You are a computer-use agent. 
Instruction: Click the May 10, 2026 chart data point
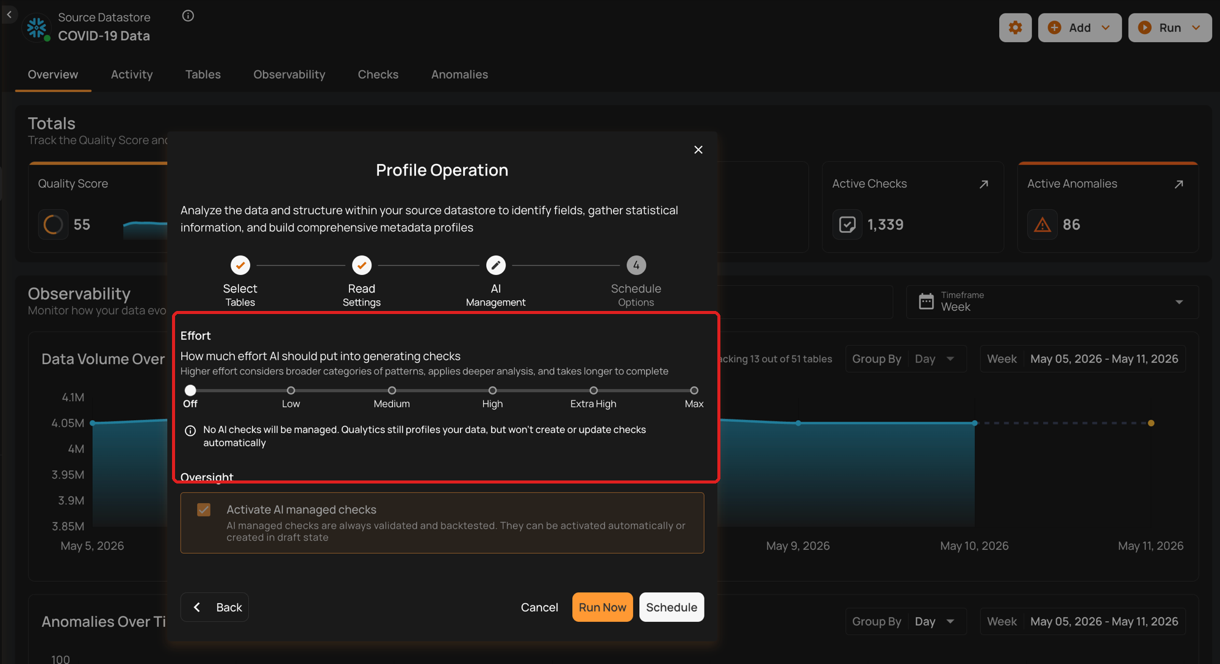coord(975,423)
